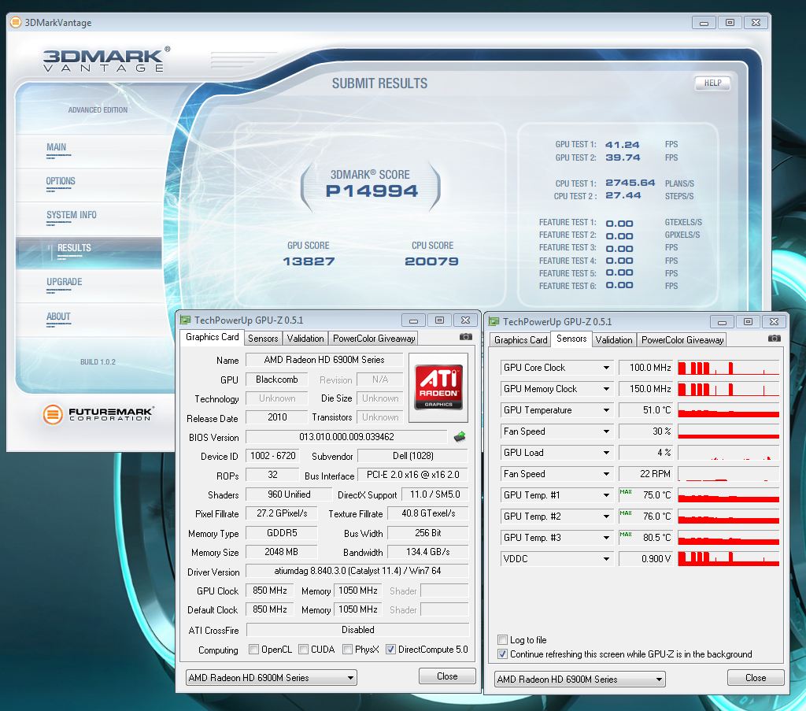Viewport: 806px width, 711px height.
Task: Click the Futuremark Corporation logo
Action: tap(98, 413)
